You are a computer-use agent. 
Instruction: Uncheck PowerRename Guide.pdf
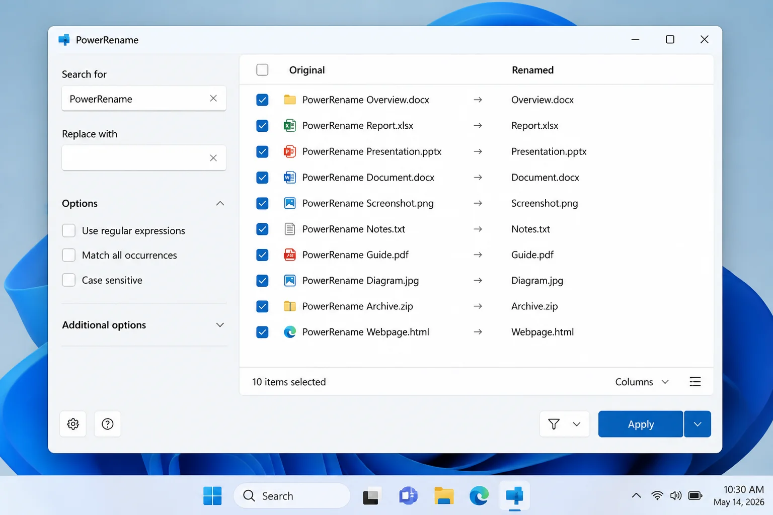coord(262,254)
